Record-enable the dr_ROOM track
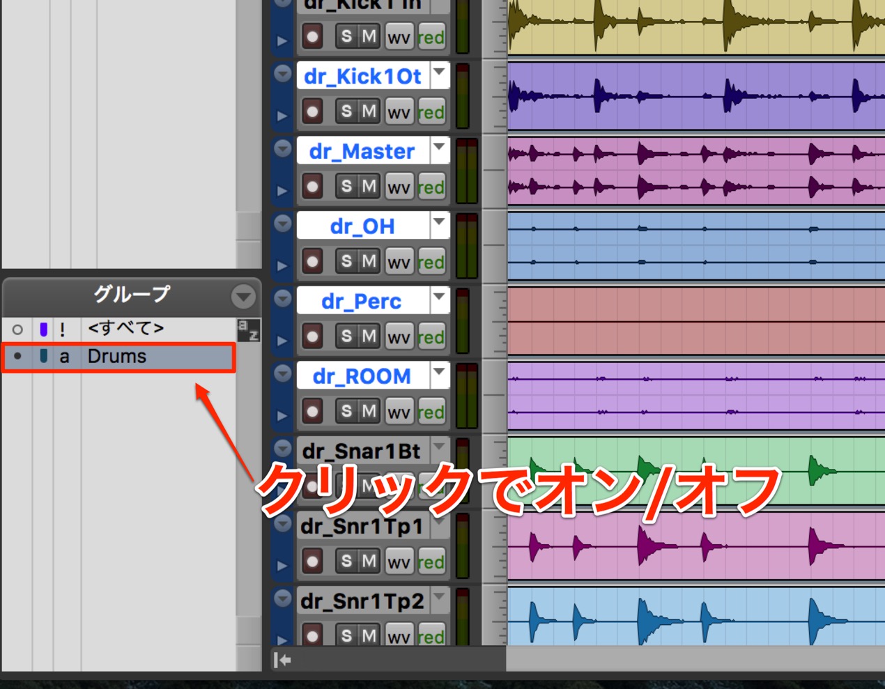This screenshot has height=689, width=885. point(312,412)
